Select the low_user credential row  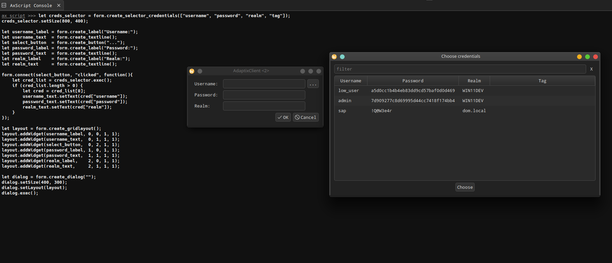pos(349,91)
